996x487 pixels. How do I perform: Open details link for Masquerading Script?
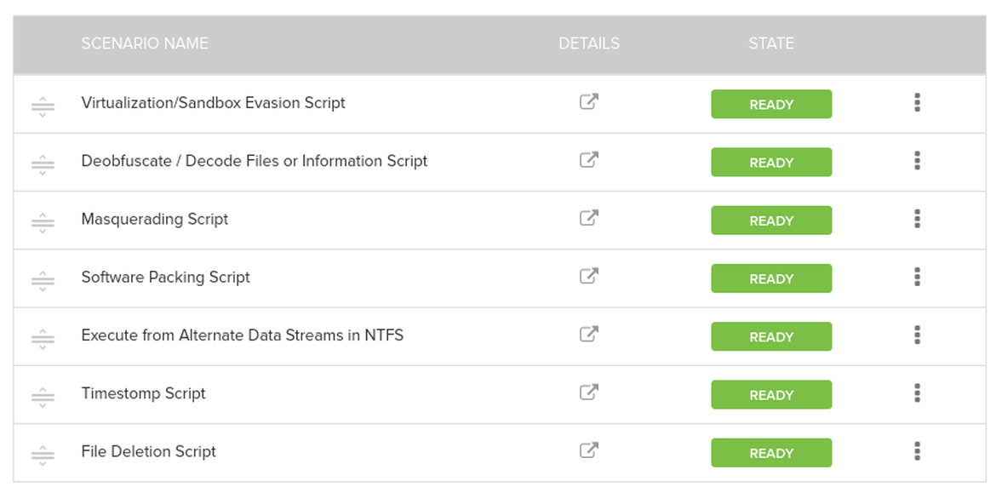[x=588, y=218]
